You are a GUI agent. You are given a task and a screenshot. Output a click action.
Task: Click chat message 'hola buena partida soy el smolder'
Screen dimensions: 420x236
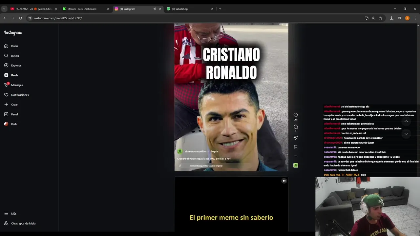click(x=363, y=138)
